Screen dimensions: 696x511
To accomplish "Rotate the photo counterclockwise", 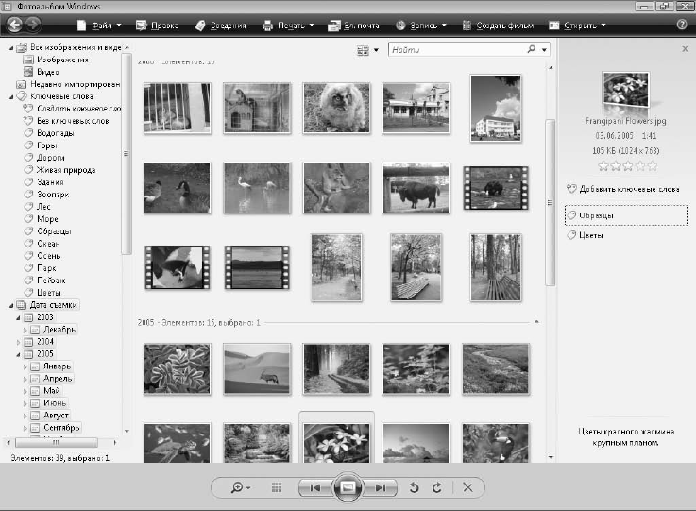I will (415, 487).
